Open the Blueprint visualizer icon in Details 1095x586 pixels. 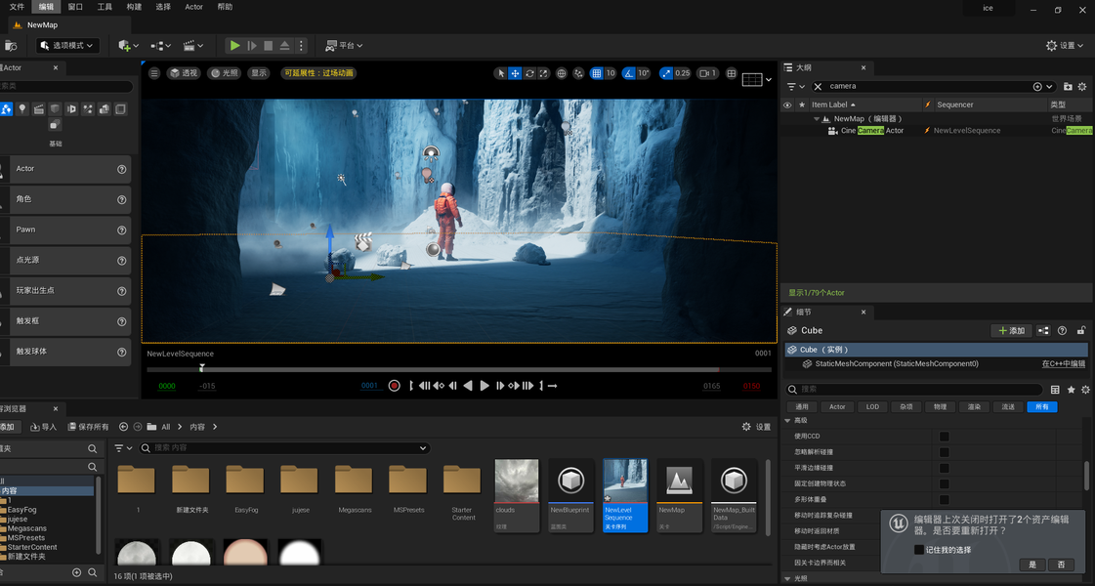coord(1043,331)
